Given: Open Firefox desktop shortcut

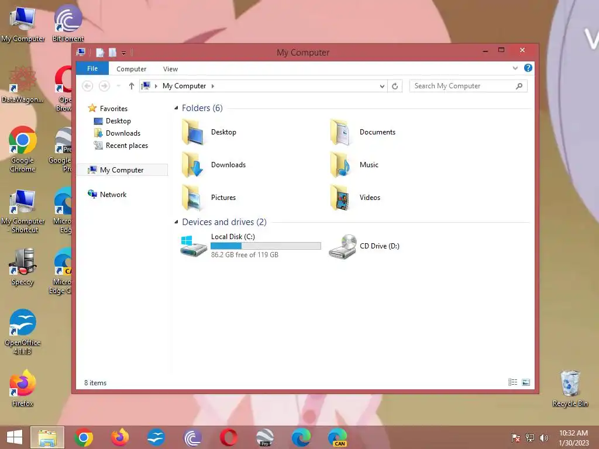Looking at the screenshot, I should pos(23,388).
